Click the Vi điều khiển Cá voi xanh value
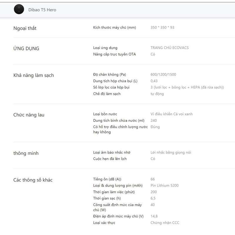Viewport: 235px width, 235px height. pos(172,114)
